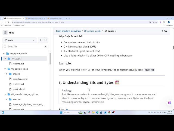Open the main branch dropdown
174x131 pixels.
pos(20,40)
